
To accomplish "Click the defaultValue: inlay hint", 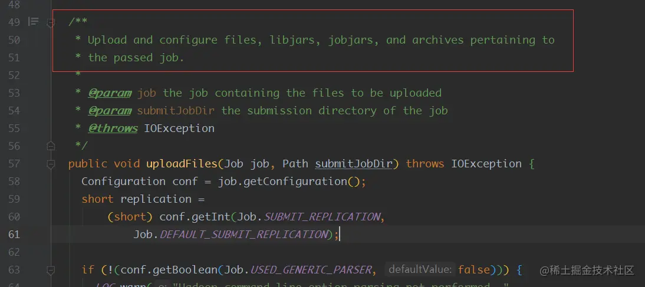I will point(420,269).
